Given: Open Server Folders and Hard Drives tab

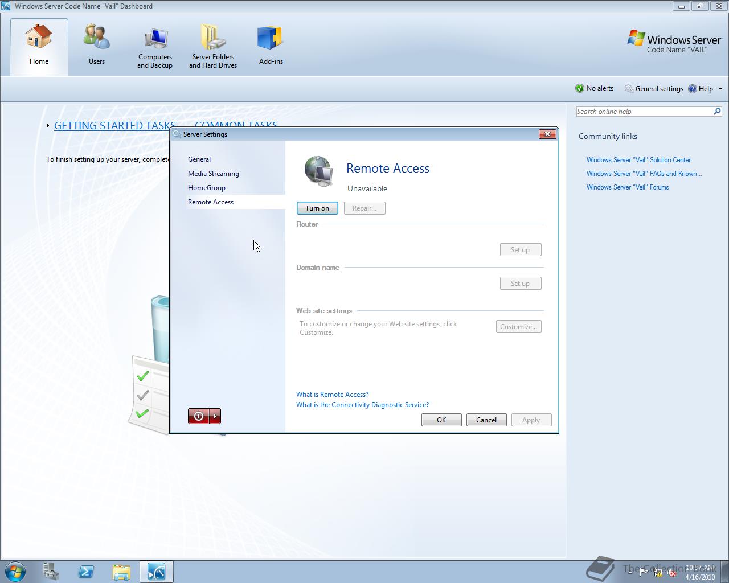Looking at the screenshot, I should coord(213,48).
